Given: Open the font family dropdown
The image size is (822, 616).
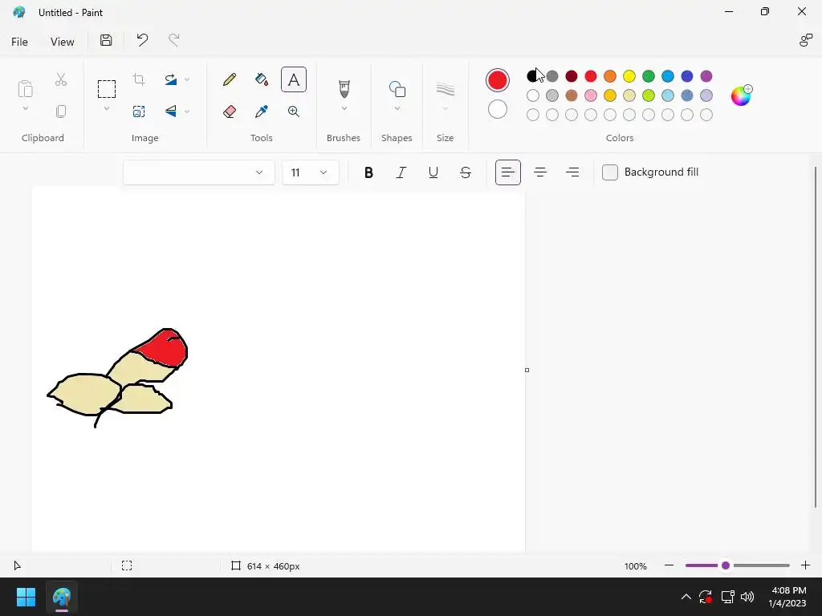Looking at the screenshot, I should tap(199, 172).
